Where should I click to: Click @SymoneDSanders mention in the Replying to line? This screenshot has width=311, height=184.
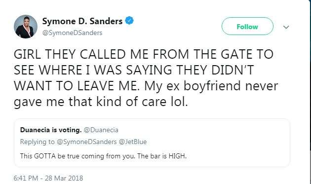(87, 142)
